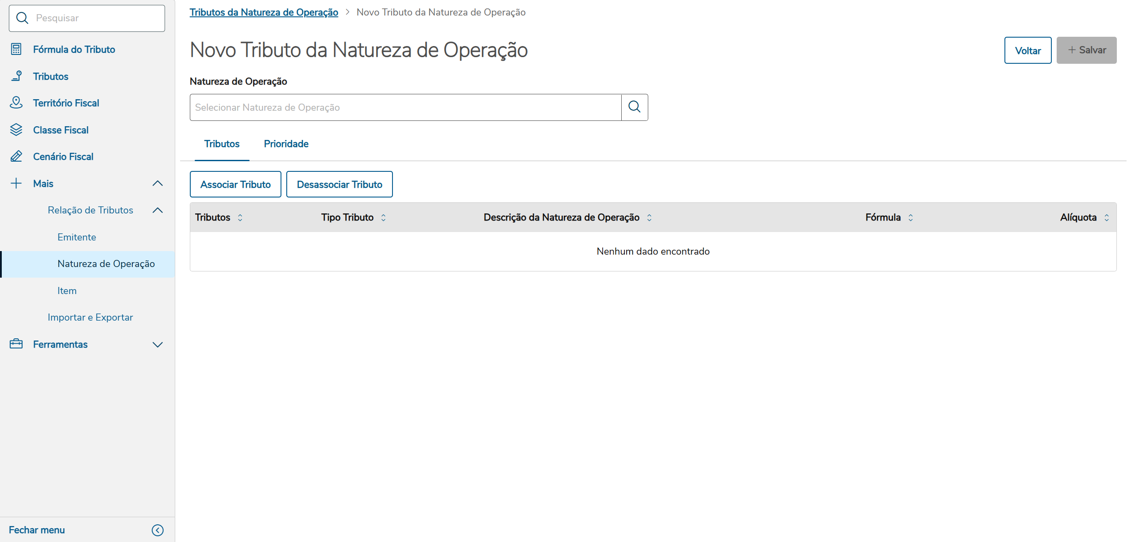Sort table by Tipo Tributo column
This screenshot has height=542, width=1131.
tap(383, 217)
